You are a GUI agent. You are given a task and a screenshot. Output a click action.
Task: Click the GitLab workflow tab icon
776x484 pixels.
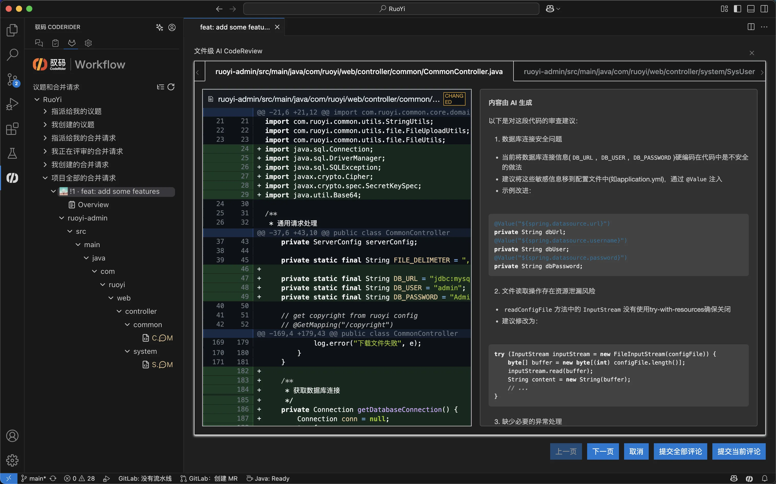(x=72, y=43)
